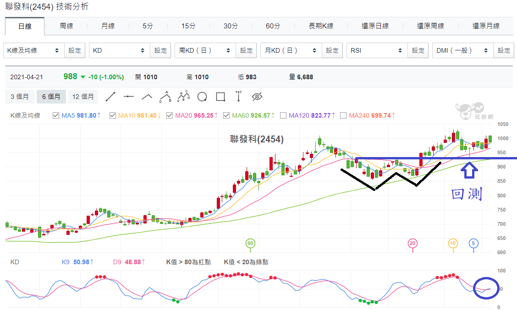Toggle the MA10 checkbox

pos(113,115)
